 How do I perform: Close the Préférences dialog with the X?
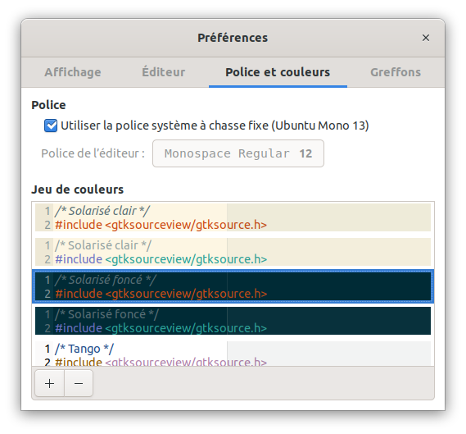pyautogui.click(x=426, y=38)
